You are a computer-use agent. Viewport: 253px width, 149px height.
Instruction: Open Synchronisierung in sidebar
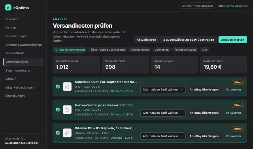pyautogui.click(x=18, y=70)
